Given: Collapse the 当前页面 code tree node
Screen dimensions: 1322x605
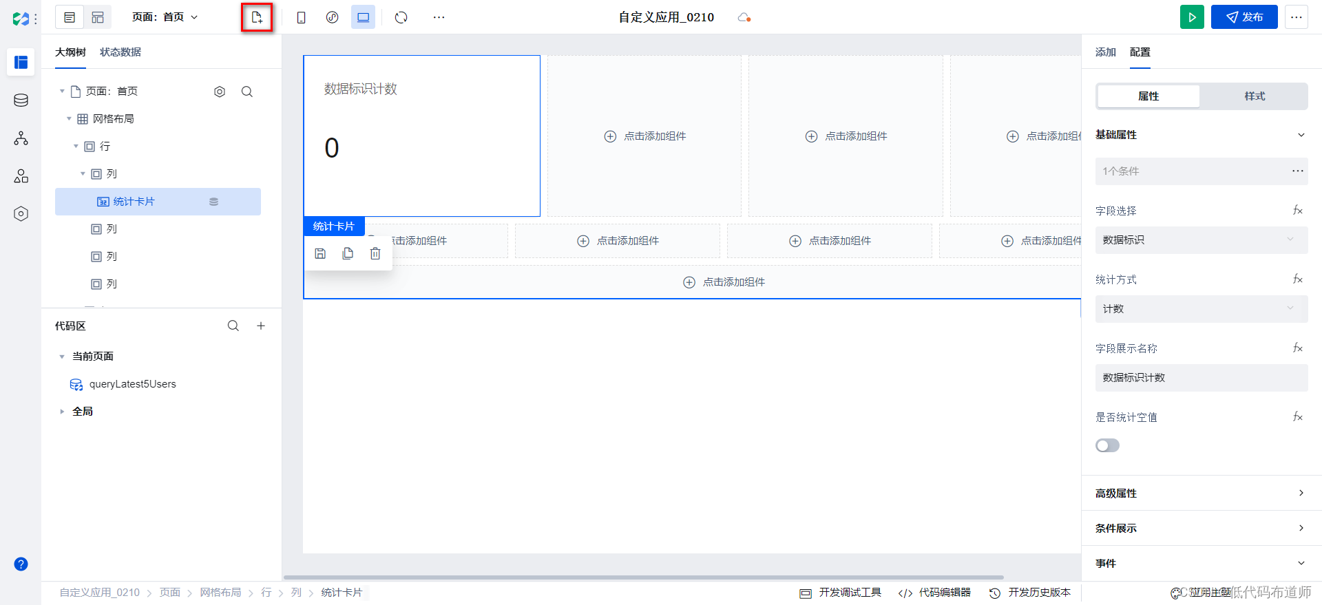Looking at the screenshot, I should pos(62,357).
